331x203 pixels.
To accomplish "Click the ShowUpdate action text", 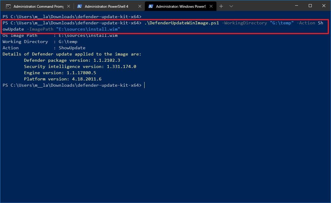I will pos(72,48).
